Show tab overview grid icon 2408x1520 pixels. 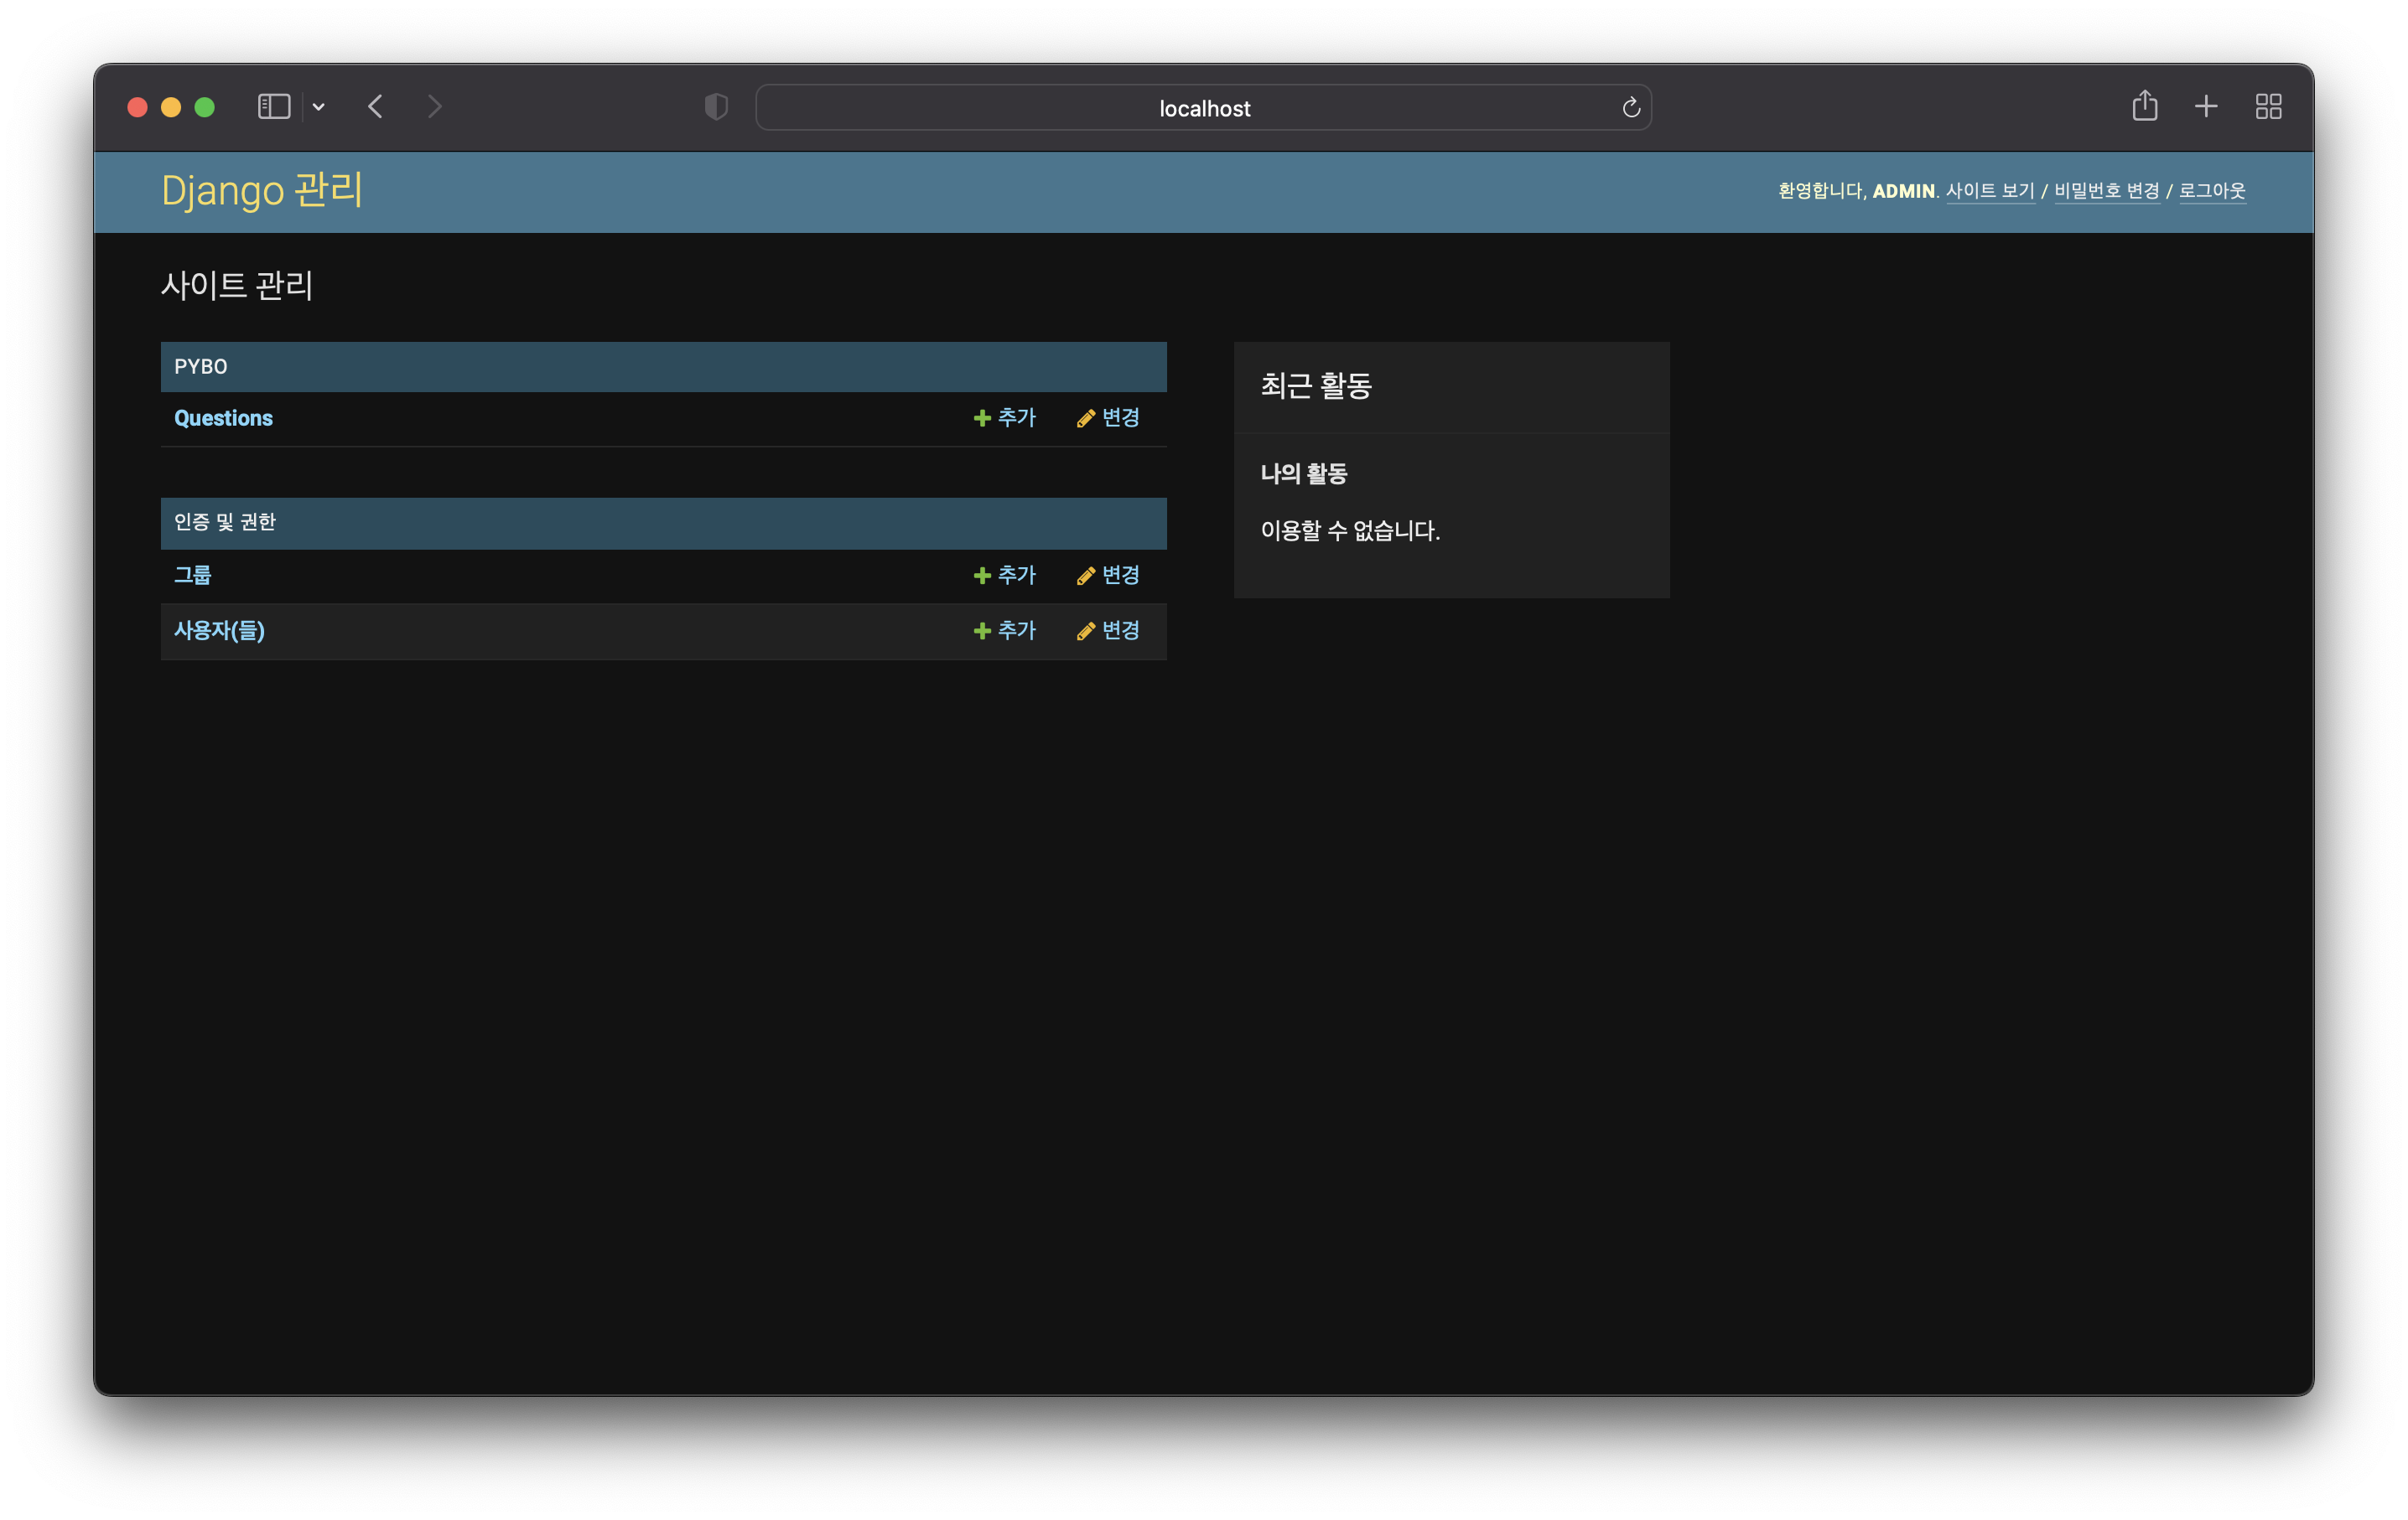tap(2268, 106)
